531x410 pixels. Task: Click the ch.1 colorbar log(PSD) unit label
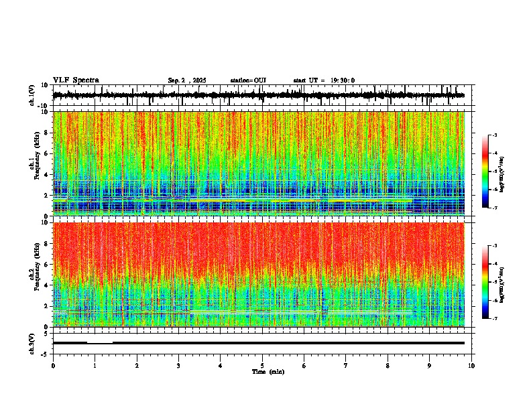click(502, 175)
